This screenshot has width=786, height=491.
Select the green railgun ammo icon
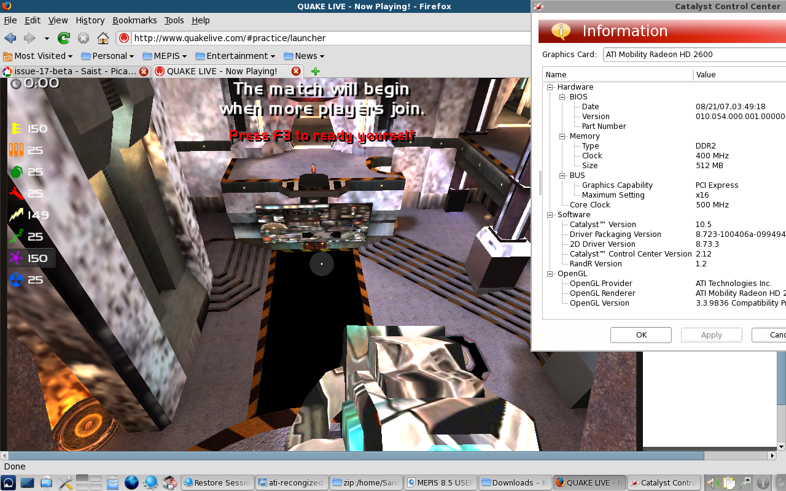pos(16,236)
